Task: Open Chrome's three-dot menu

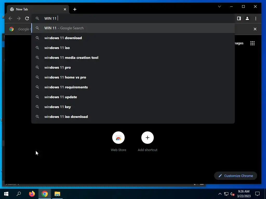Action: click(256, 18)
